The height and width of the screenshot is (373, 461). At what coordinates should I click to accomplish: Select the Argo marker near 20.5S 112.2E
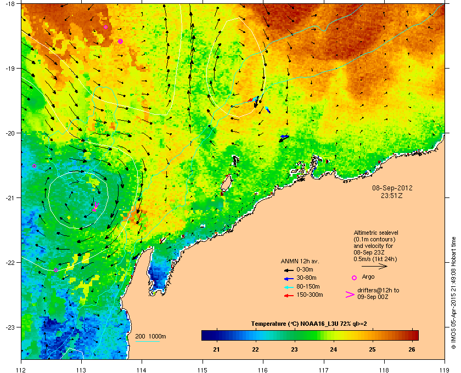34,166
